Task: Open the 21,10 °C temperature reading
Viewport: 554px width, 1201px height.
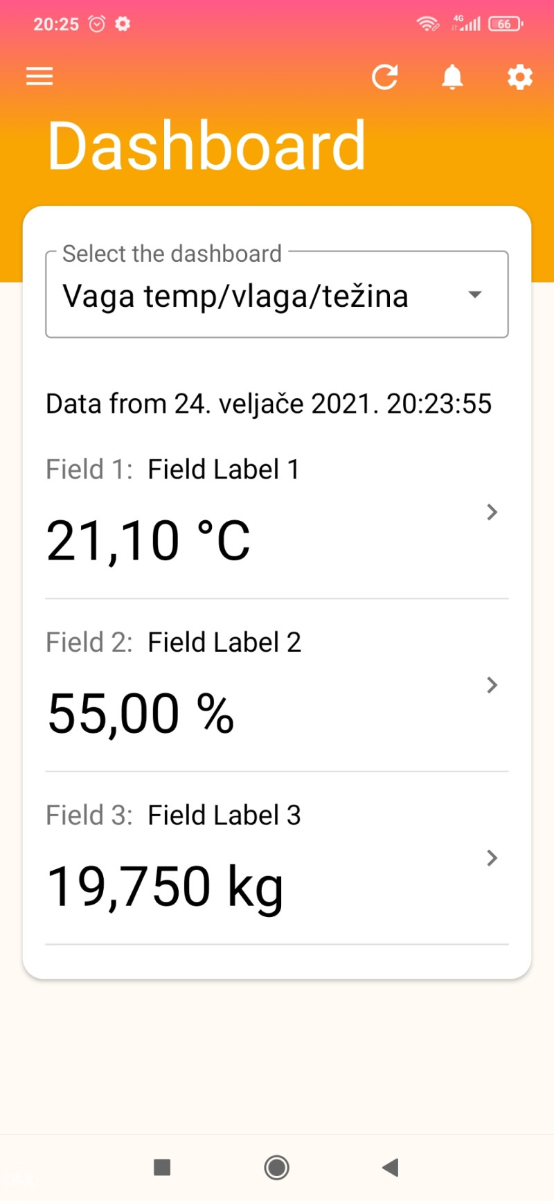Action: (x=148, y=541)
